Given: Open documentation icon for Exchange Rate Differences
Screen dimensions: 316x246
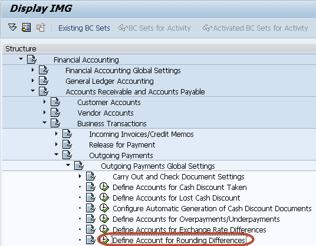Looking at the screenshot, I should tap(91, 229).
